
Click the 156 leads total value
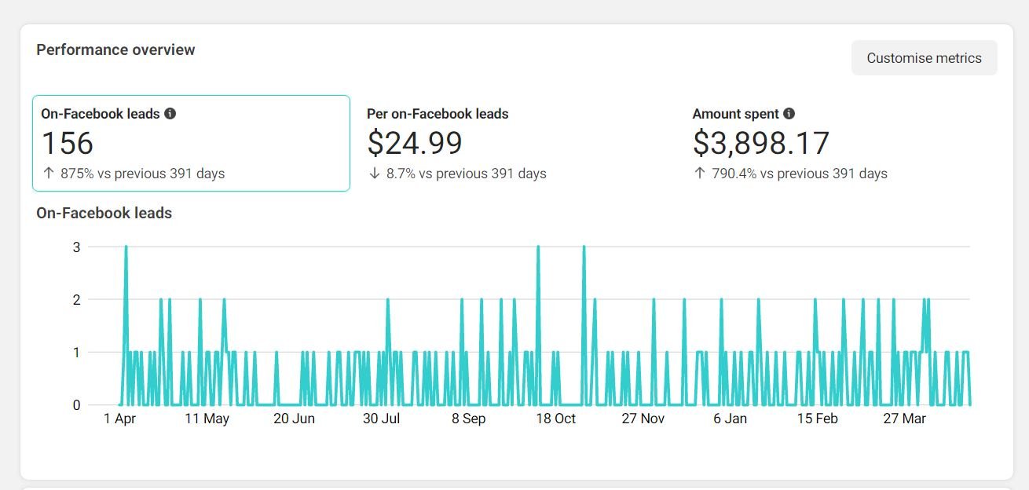pyautogui.click(x=68, y=144)
